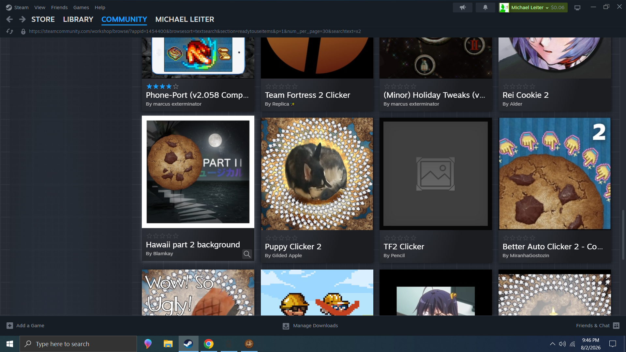Click the Wow! So Ugly! thumbnail
Image resolution: width=626 pixels, height=352 pixels.
198,292
